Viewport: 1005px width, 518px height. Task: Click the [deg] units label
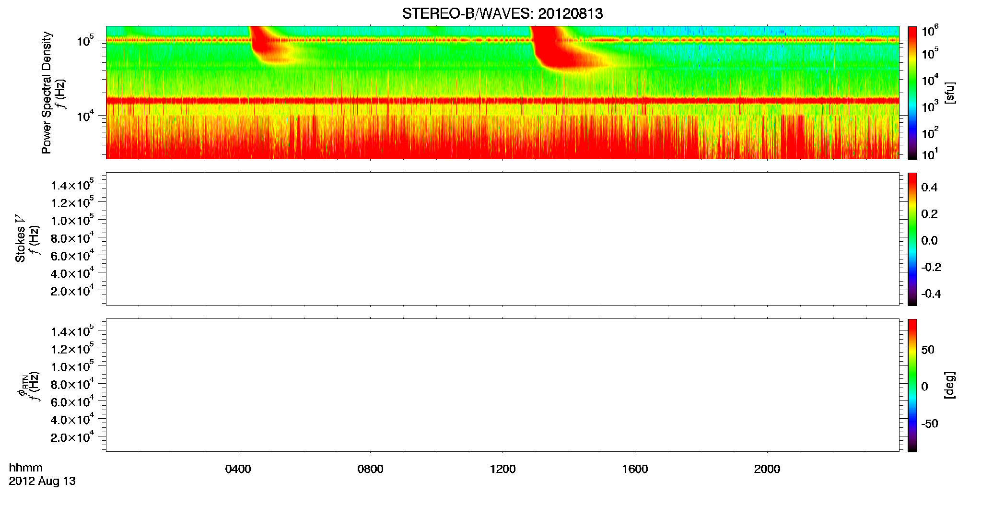pos(949,385)
